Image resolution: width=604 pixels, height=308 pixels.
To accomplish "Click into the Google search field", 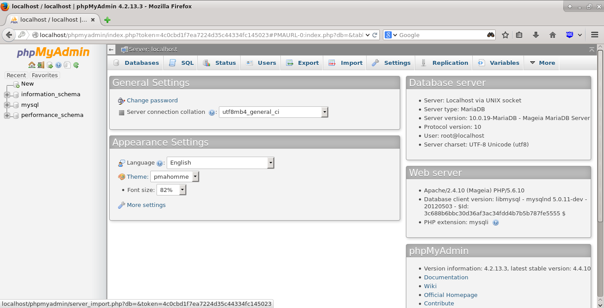I will [442, 35].
